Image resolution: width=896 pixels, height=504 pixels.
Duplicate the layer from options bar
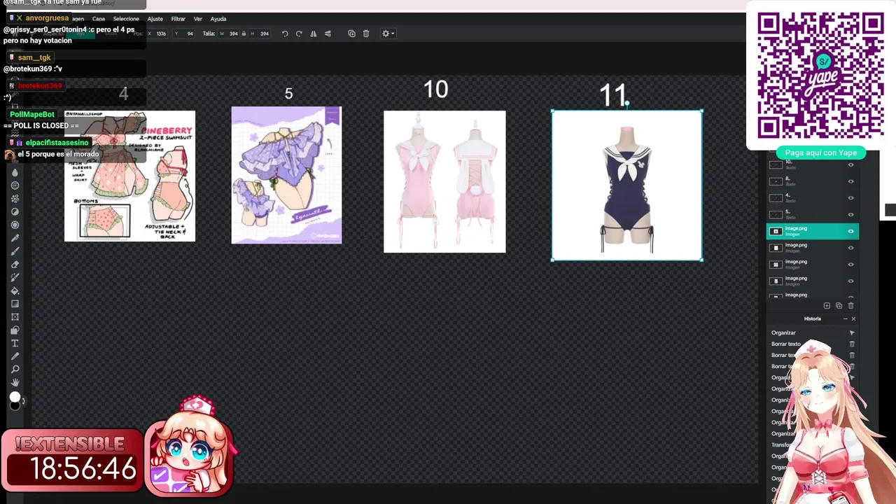pyautogui.click(x=351, y=34)
